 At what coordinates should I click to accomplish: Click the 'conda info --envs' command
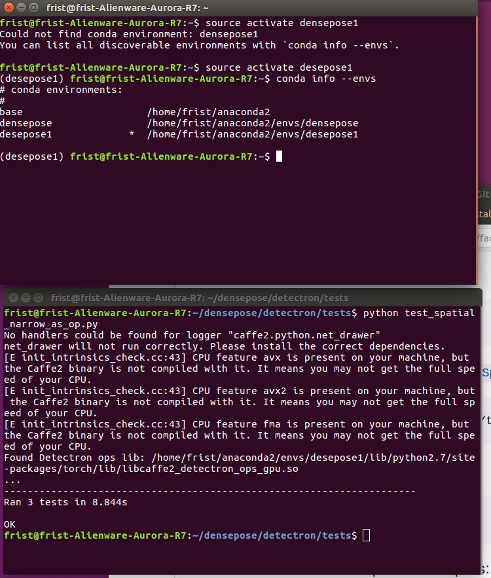tap(326, 79)
